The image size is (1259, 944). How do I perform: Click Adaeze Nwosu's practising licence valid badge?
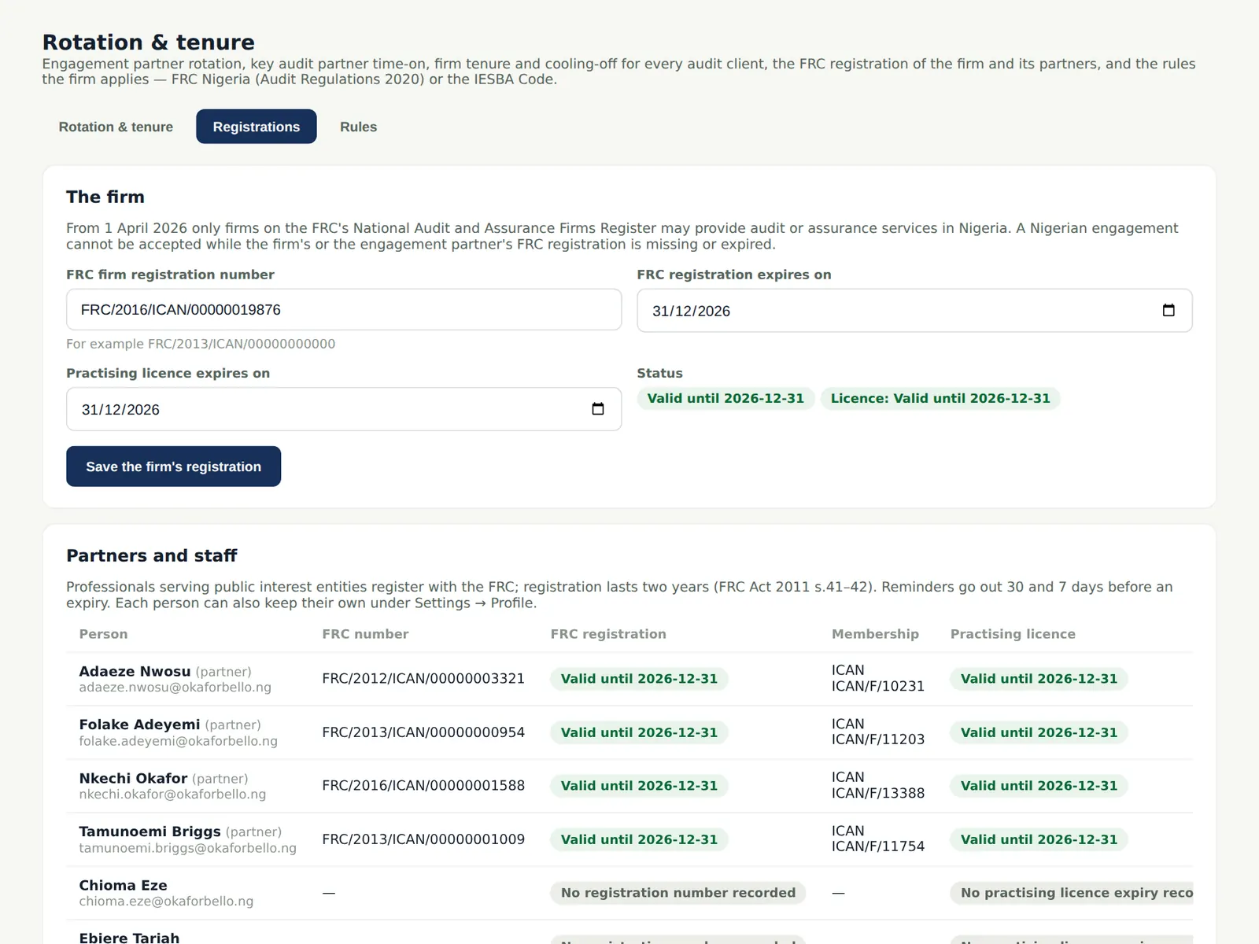[x=1039, y=679]
